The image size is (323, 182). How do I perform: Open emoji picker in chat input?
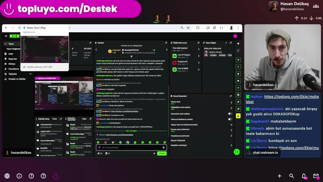click(164, 147)
